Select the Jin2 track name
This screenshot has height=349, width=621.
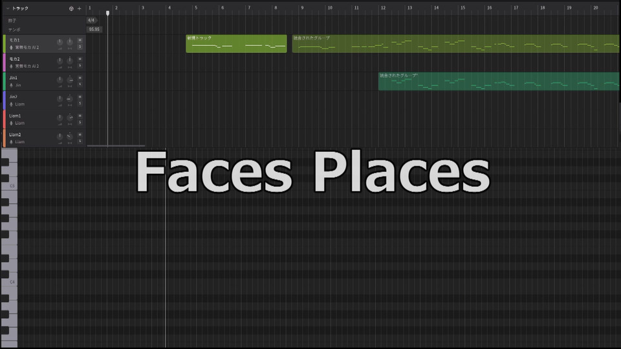[x=14, y=96]
